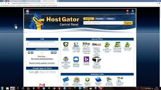Click the cPanel Home icon
Screen dimensions: 161x90
coord(27,11)
